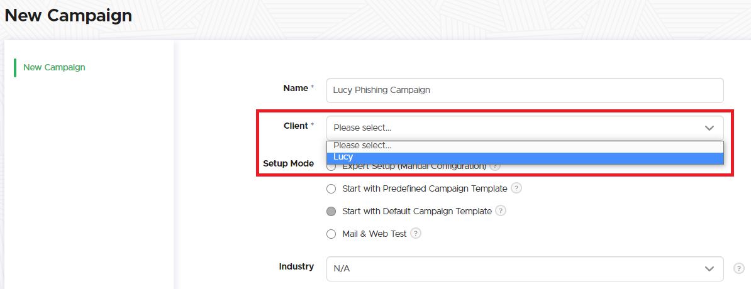
Task: Choose Start with Default Campaign Template
Action: click(x=331, y=211)
